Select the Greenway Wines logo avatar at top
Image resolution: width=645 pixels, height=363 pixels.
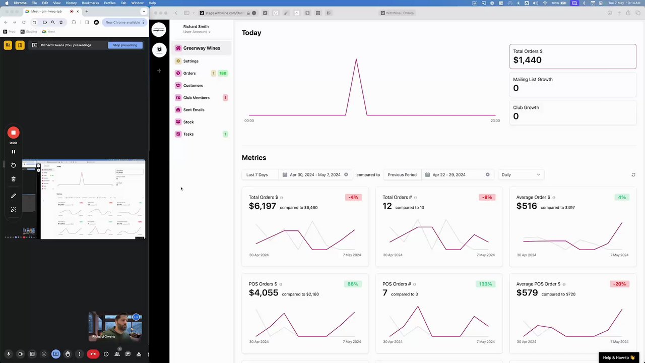pyautogui.click(x=159, y=30)
